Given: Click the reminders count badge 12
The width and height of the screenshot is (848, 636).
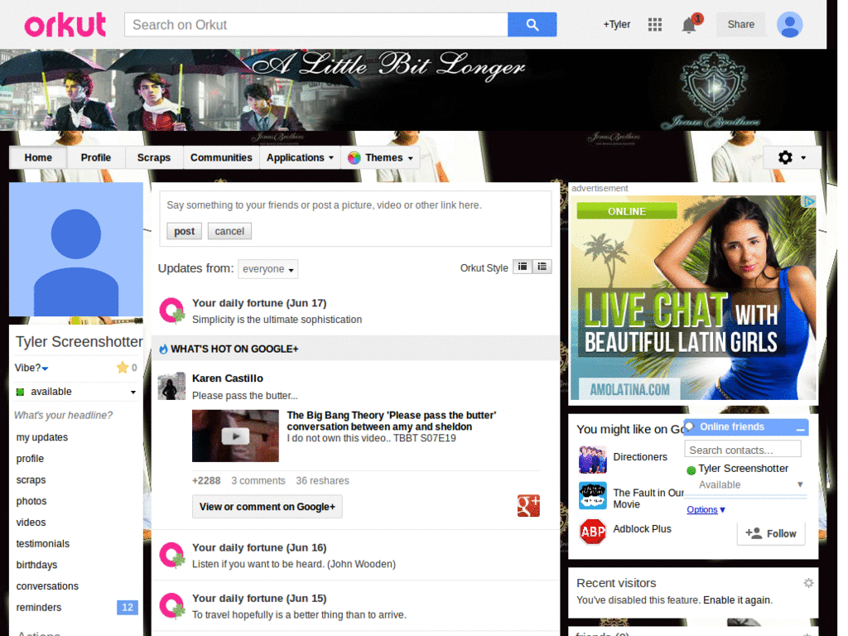Looking at the screenshot, I should (x=128, y=607).
